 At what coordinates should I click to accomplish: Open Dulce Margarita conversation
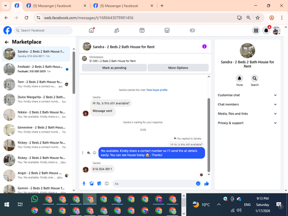click(x=36, y=99)
